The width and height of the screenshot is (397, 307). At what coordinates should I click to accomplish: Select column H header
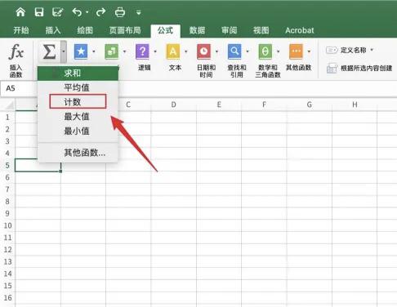(x=355, y=105)
